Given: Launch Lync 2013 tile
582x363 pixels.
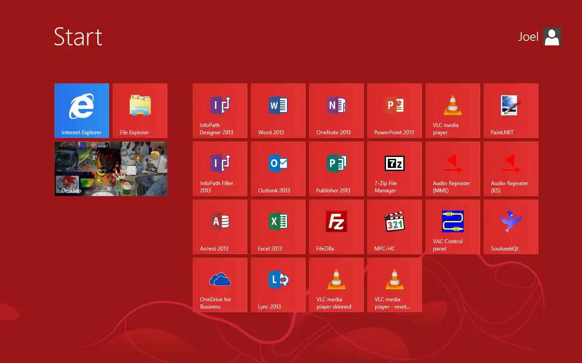Looking at the screenshot, I should (278, 285).
